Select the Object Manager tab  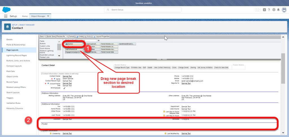(38, 16)
